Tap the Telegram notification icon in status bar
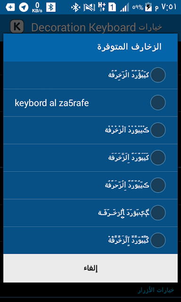This screenshot has height=302, width=181. (x=24, y=8)
